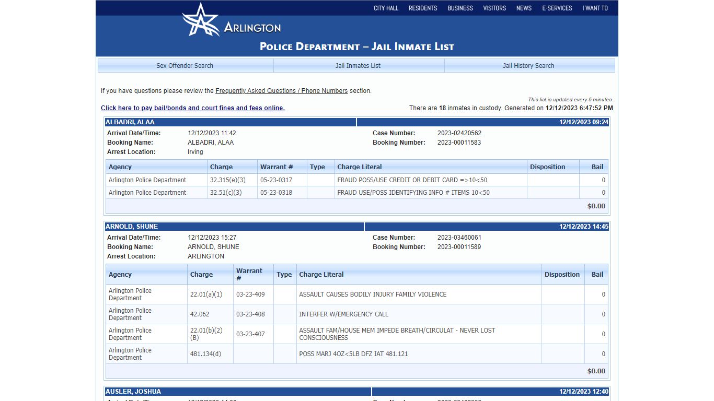Click case number 2023-02420562

tap(459, 133)
